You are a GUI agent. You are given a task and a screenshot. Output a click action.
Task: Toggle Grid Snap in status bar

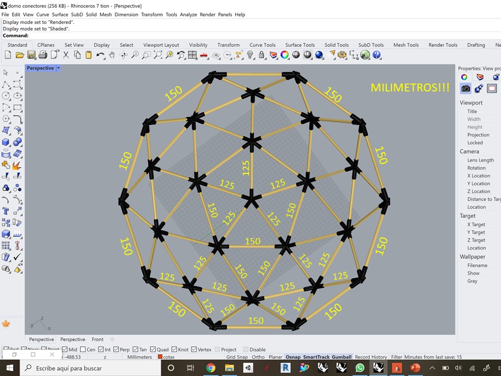237,357
